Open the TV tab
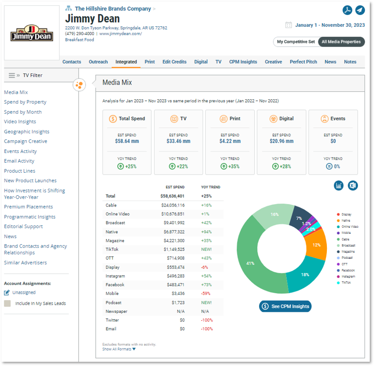The height and width of the screenshot is (366, 374). pyautogui.click(x=218, y=62)
